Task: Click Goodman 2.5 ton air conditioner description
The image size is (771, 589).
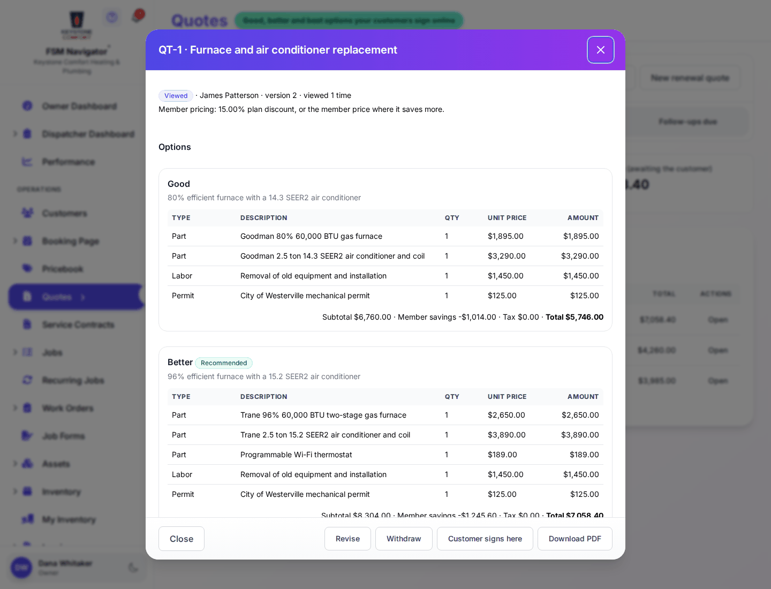Action: click(332, 256)
